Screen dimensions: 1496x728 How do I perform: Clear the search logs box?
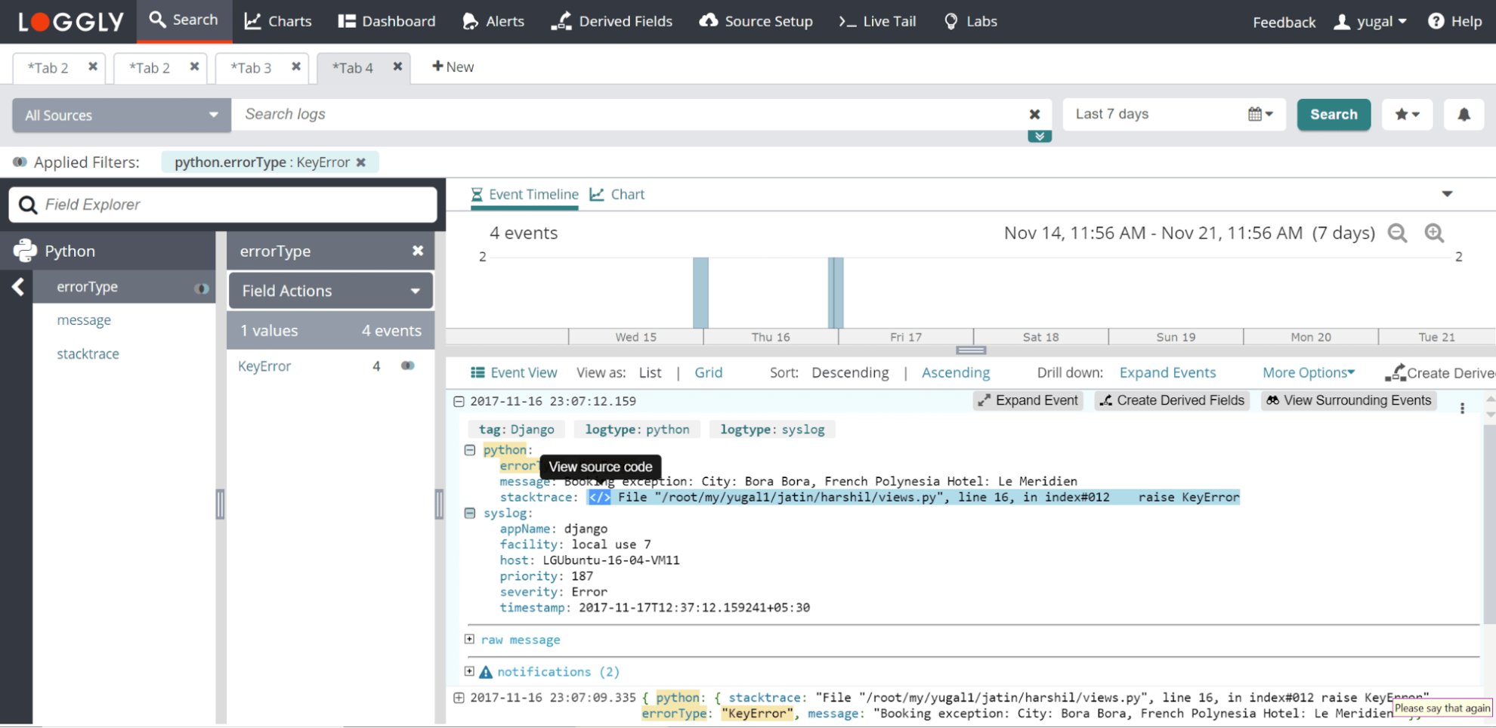[x=1034, y=115]
